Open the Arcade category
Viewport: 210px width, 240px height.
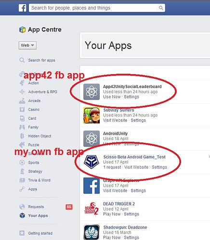click(x=34, y=101)
